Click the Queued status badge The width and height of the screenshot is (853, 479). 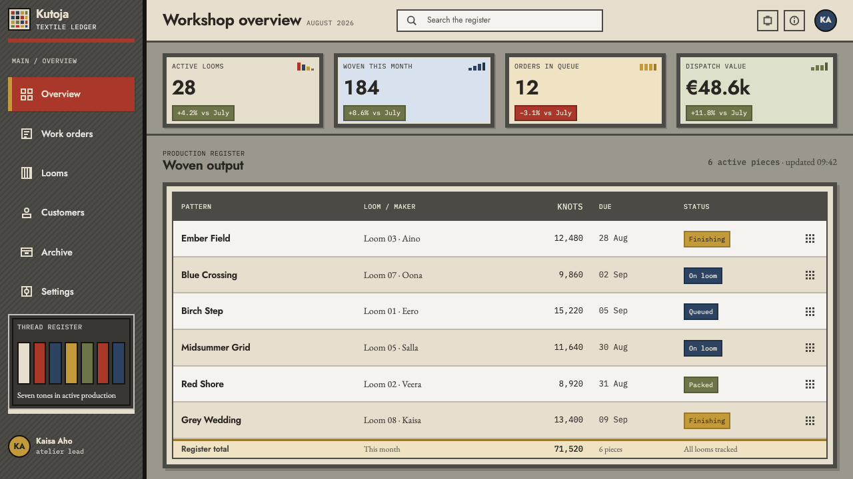coord(701,312)
